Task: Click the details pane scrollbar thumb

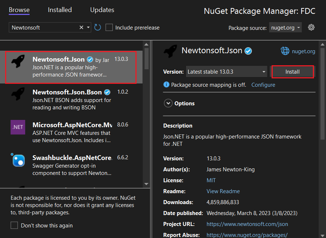Action: coord(322,94)
